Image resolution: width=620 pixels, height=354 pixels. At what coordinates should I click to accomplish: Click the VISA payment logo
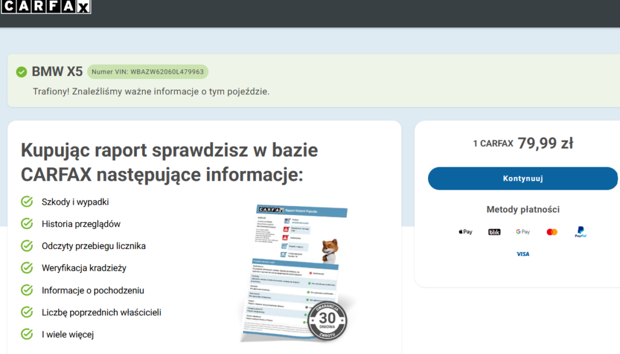tap(523, 254)
